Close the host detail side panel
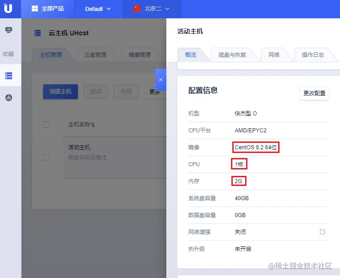The image size is (340, 278). 161,80
